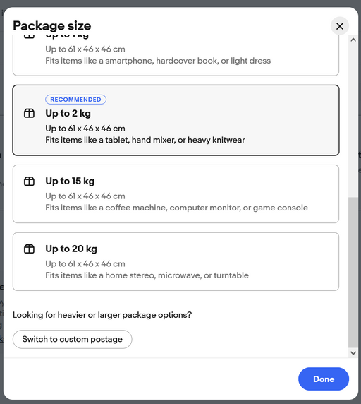Select the smartphone, hardcover book option card
Viewport: 361px width, 404px height.
coord(176,55)
